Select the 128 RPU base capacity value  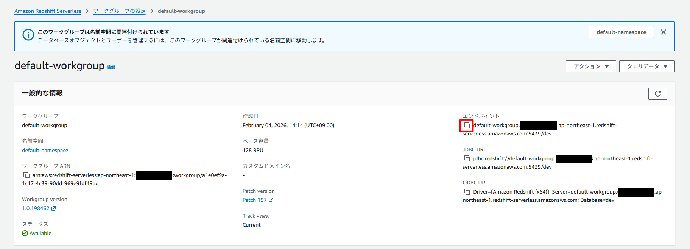coord(253,150)
